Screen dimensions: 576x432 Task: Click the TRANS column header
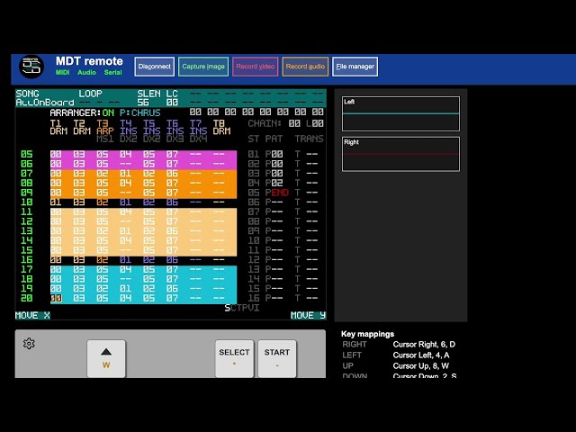pos(309,139)
